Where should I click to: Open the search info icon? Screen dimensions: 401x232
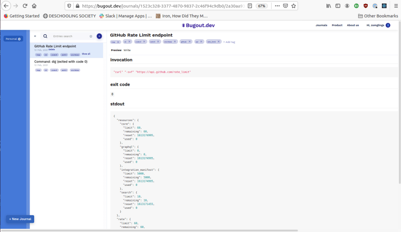91,36
